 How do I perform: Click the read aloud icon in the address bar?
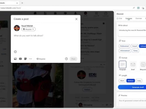pyautogui.click(x=134, y=8)
